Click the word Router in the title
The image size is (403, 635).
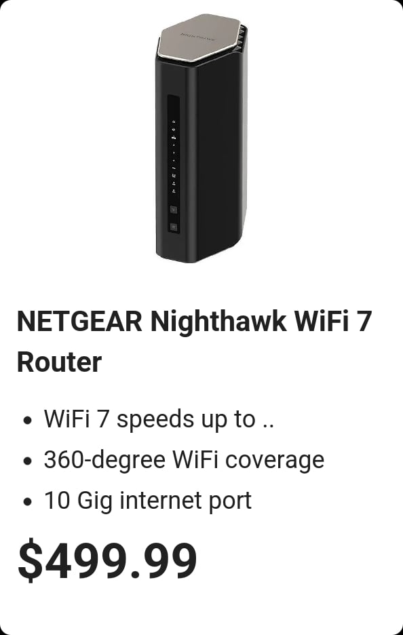[x=59, y=362]
